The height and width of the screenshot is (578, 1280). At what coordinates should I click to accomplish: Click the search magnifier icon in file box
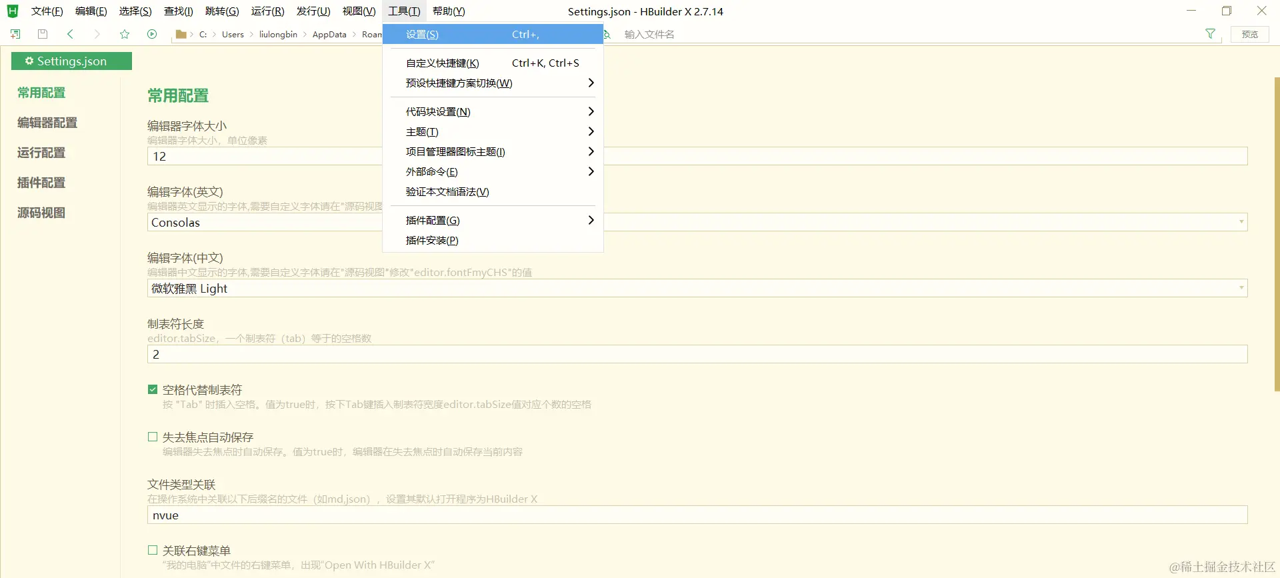point(607,34)
